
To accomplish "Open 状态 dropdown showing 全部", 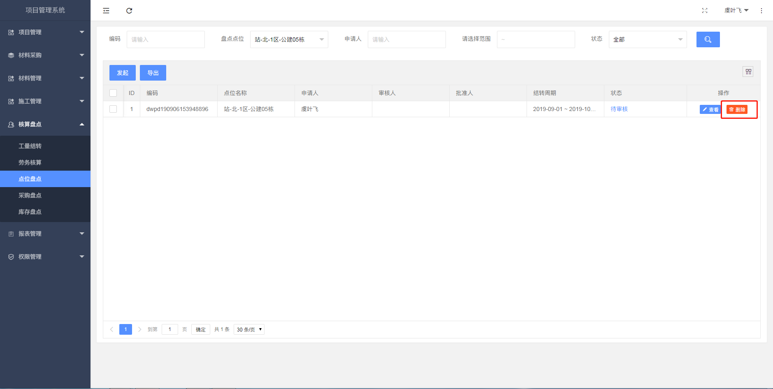I will [648, 39].
